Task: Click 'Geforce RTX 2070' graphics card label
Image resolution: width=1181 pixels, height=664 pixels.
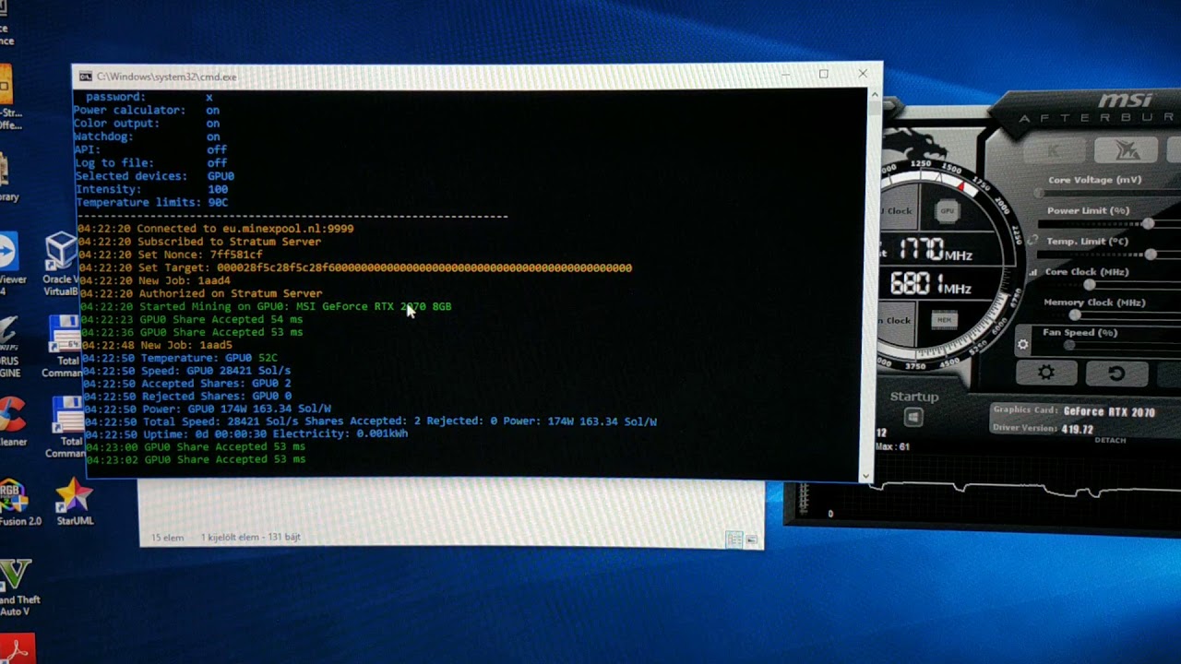Action: click(1109, 411)
